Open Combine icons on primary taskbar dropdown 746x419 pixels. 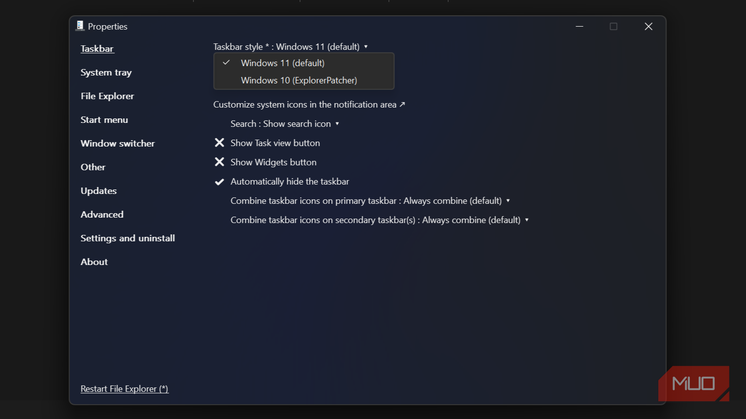[370, 201]
